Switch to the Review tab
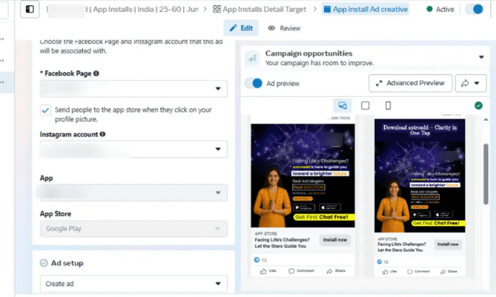Viewport: 496px width, 297px height. [284, 28]
